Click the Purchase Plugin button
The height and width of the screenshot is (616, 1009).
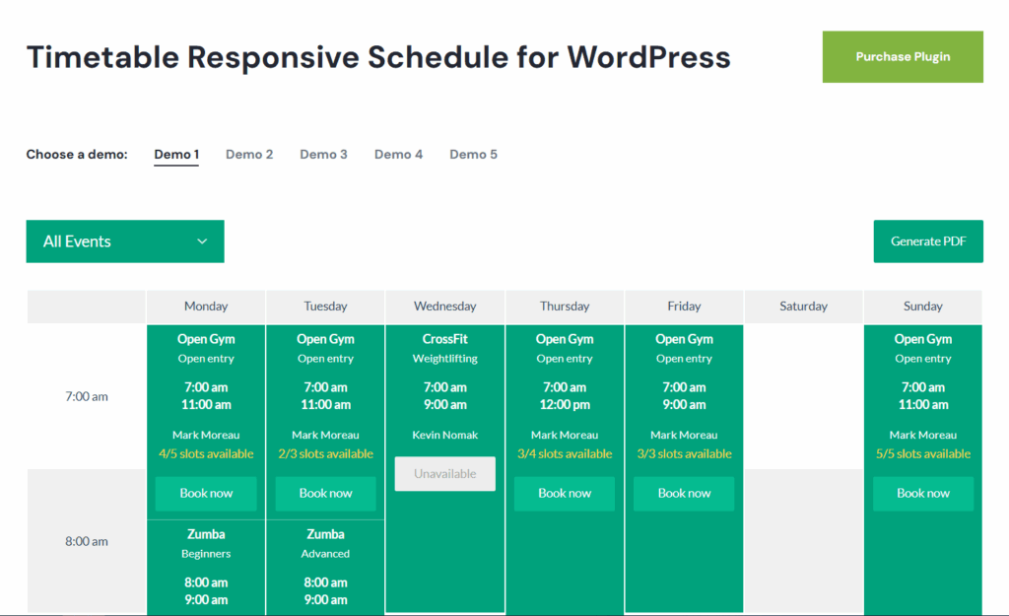tap(902, 56)
